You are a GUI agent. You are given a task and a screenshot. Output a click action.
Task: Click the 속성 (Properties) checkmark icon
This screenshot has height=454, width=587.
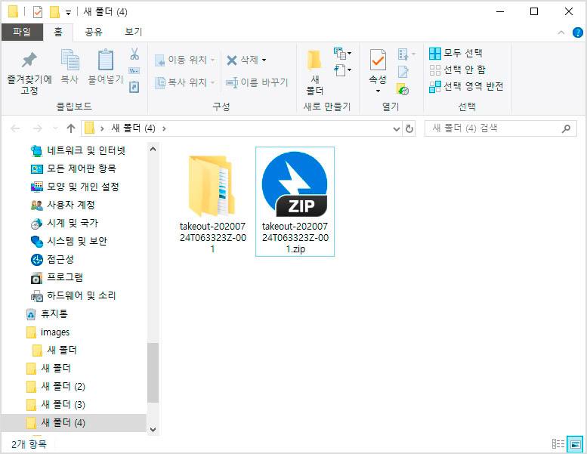[x=378, y=60]
